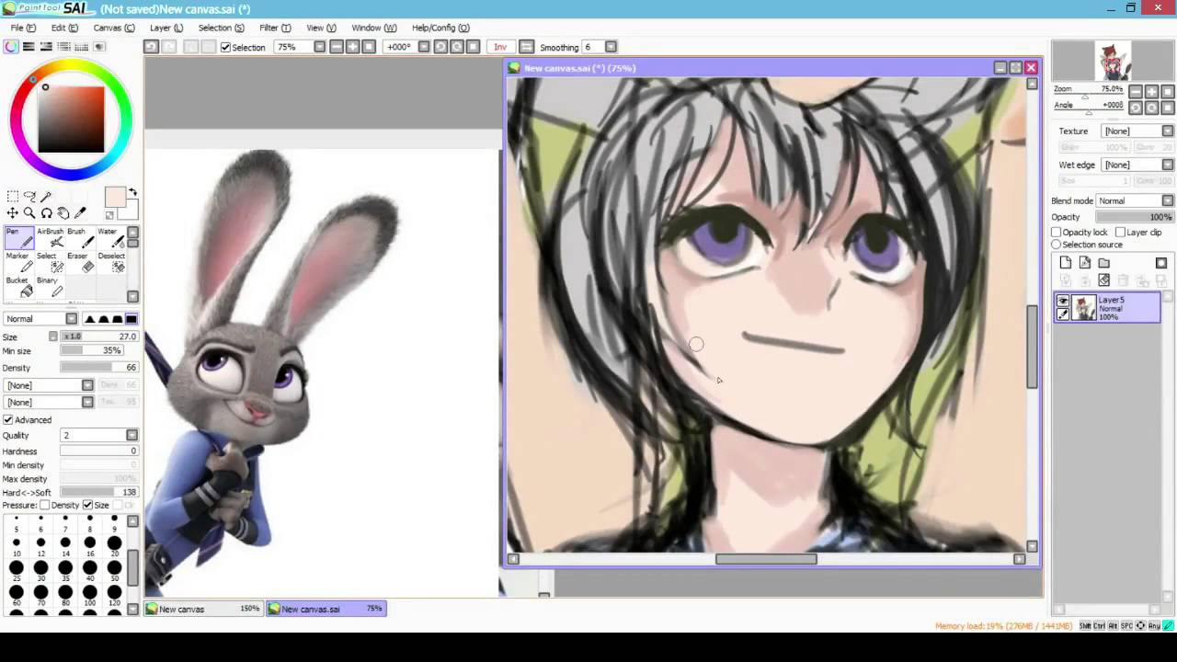Choose the Deselect pen tool
This screenshot has width=1177, height=662.
click(110, 262)
